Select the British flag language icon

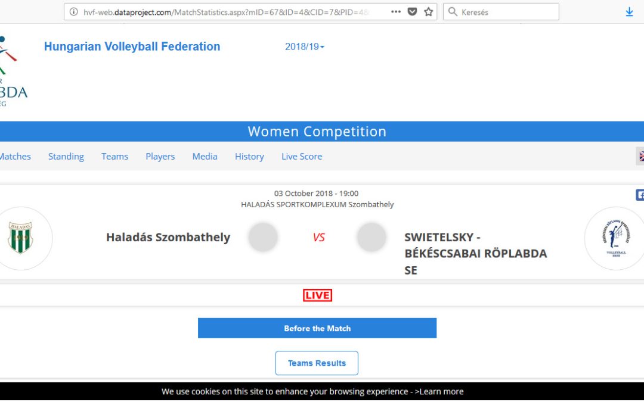coord(642,156)
